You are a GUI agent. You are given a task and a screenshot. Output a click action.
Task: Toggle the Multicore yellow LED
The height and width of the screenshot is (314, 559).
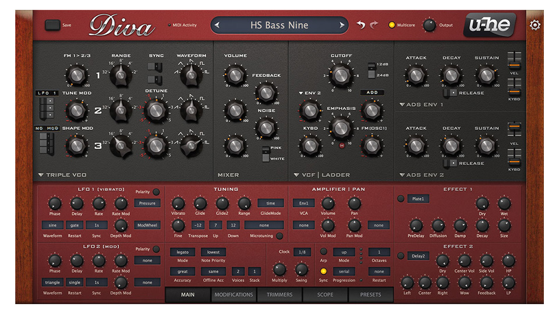pos(392,25)
